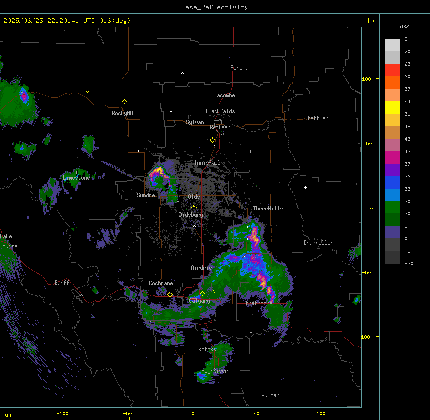Click the ThreeHills city label
This screenshot has height=420, width=430.
tap(268, 209)
